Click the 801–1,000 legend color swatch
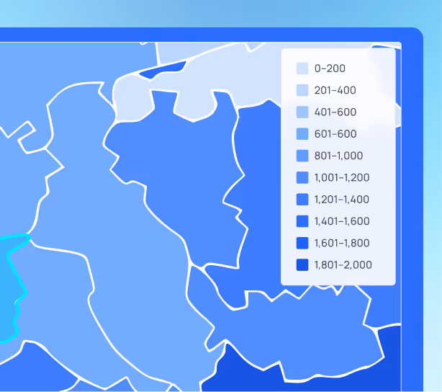The image size is (442, 392). pyautogui.click(x=302, y=156)
